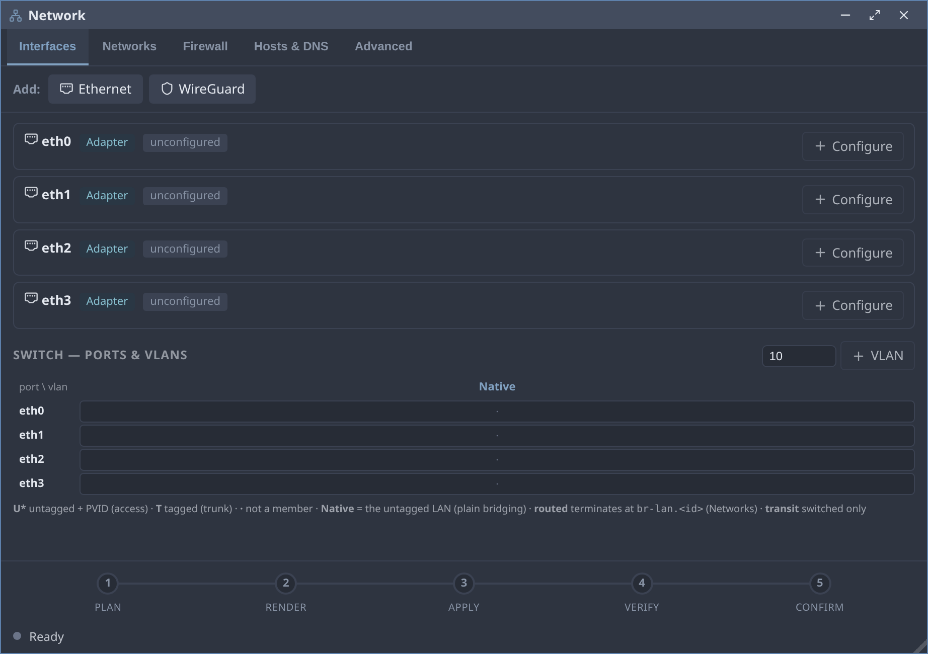928x654 pixels.
Task: Click the eth3 adapter port icon
Action: pyautogui.click(x=31, y=298)
